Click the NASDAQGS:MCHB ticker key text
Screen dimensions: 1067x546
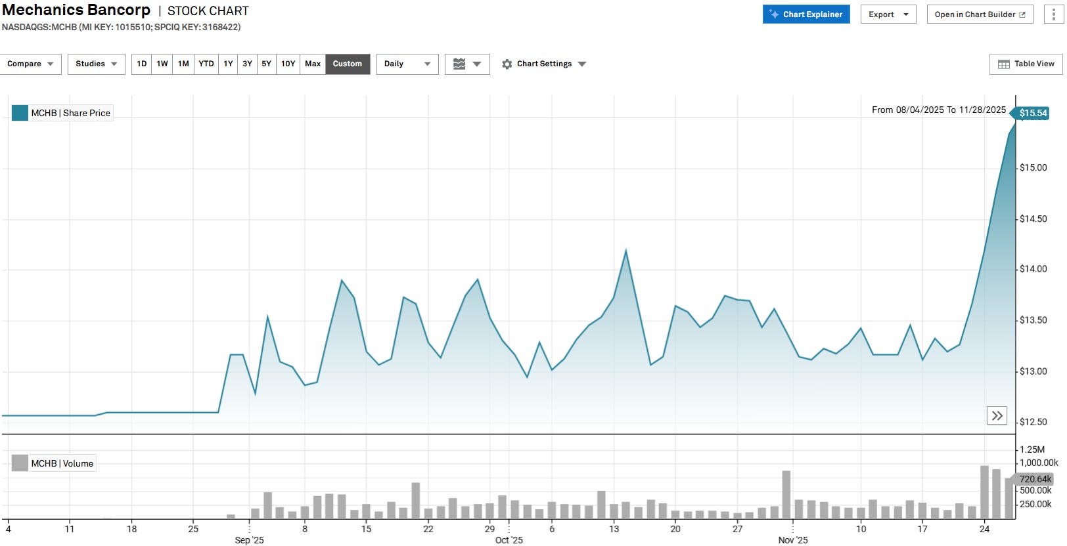[x=121, y=27]
